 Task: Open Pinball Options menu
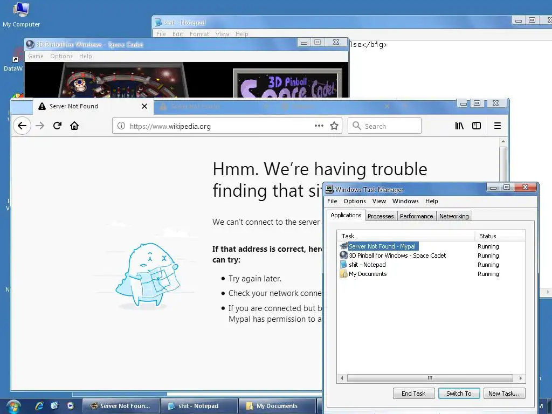(61, 56)
